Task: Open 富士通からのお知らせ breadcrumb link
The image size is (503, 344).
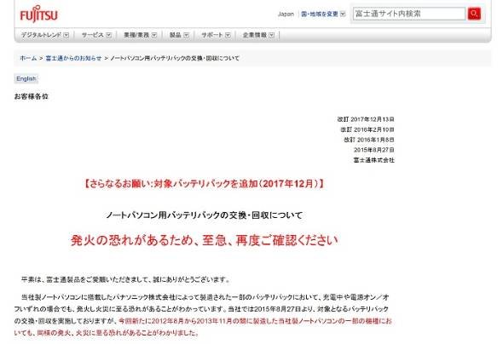Action: (x=73, y=58)
